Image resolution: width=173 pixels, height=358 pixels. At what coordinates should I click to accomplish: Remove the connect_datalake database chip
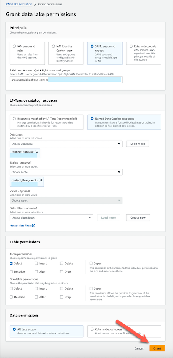[x=37, y=152]
